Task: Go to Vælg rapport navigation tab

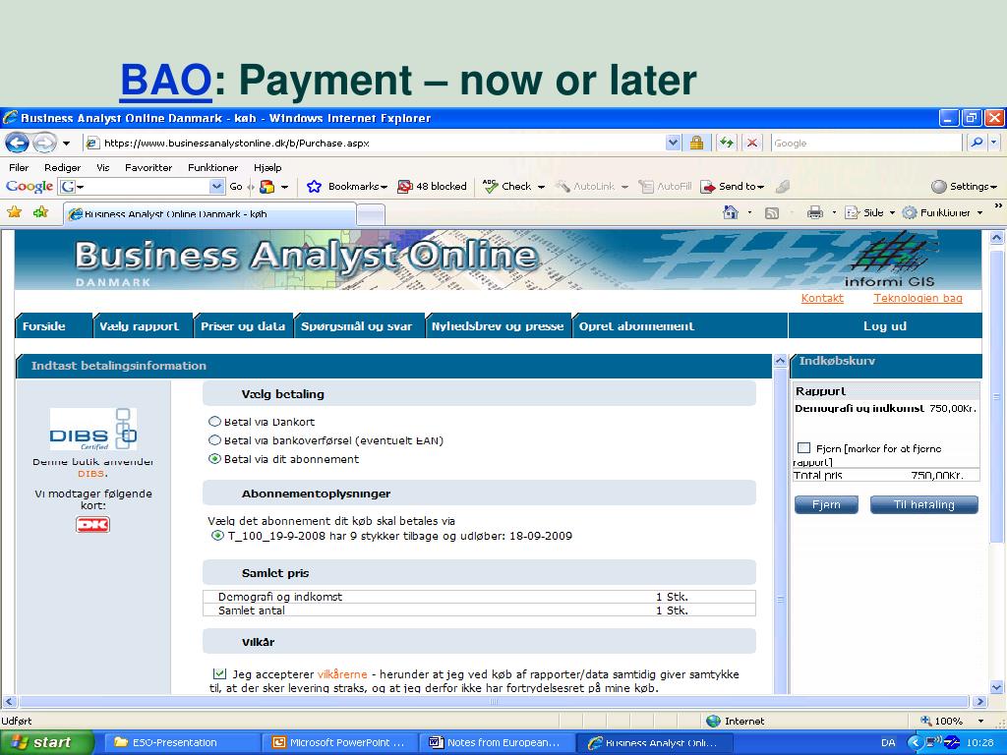Action: (144, 326)
